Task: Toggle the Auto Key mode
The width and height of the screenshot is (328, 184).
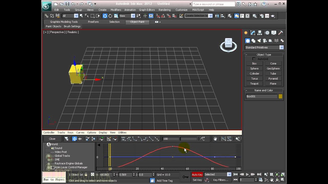Action: (197, 175)
